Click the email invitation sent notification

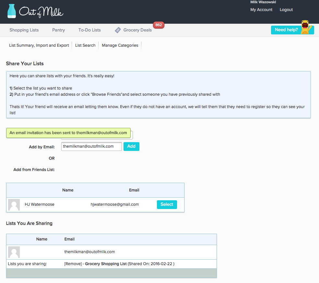coord(68,133)
